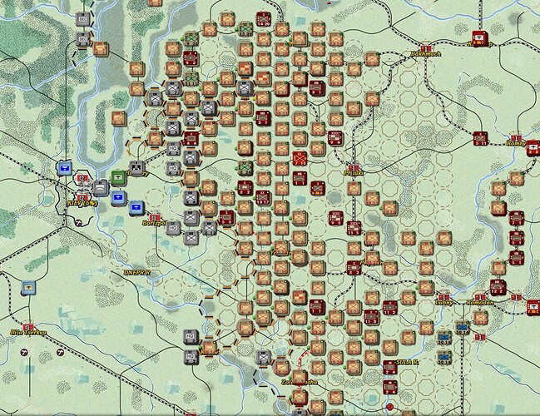Select the red 8-2 brigade counter at Piryatin
The height and width of the screenshot is (416, 540).
click(354, 268)
